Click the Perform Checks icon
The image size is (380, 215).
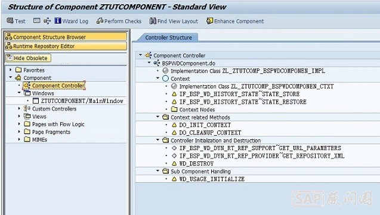tap(100, 21)
